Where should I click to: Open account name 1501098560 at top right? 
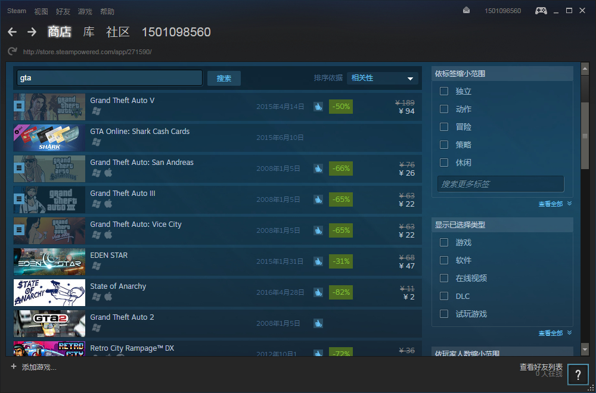[502, 11]
